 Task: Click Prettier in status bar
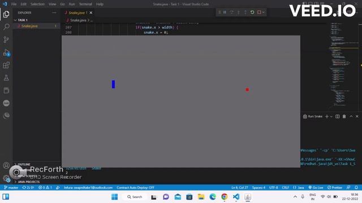coord(335,188)
